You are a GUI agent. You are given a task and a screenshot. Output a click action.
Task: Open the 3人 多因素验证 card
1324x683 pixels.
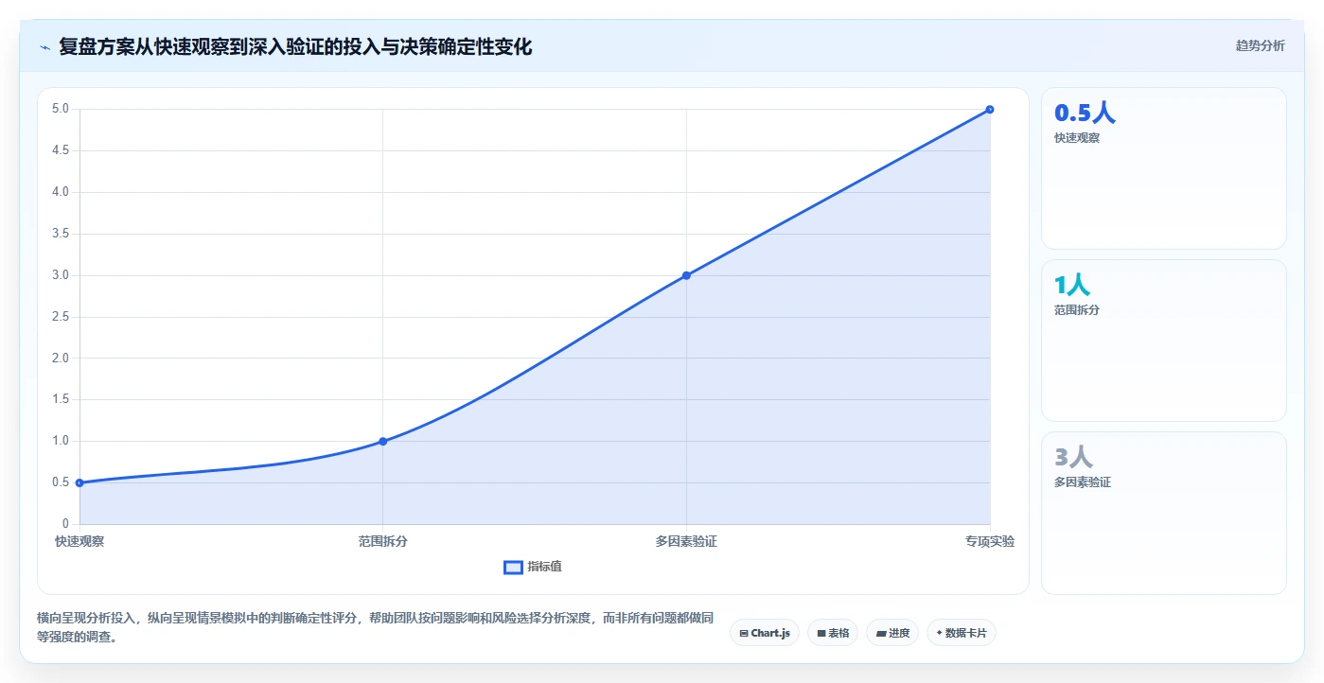pos(1163,513)
